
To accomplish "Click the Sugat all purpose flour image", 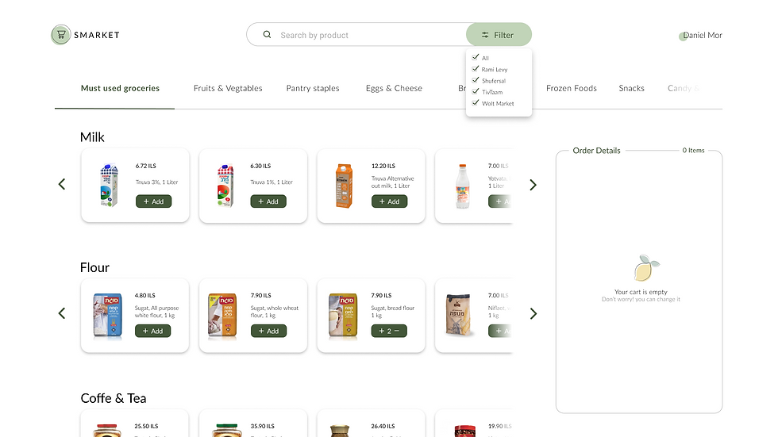I will [x=107, y=316].
